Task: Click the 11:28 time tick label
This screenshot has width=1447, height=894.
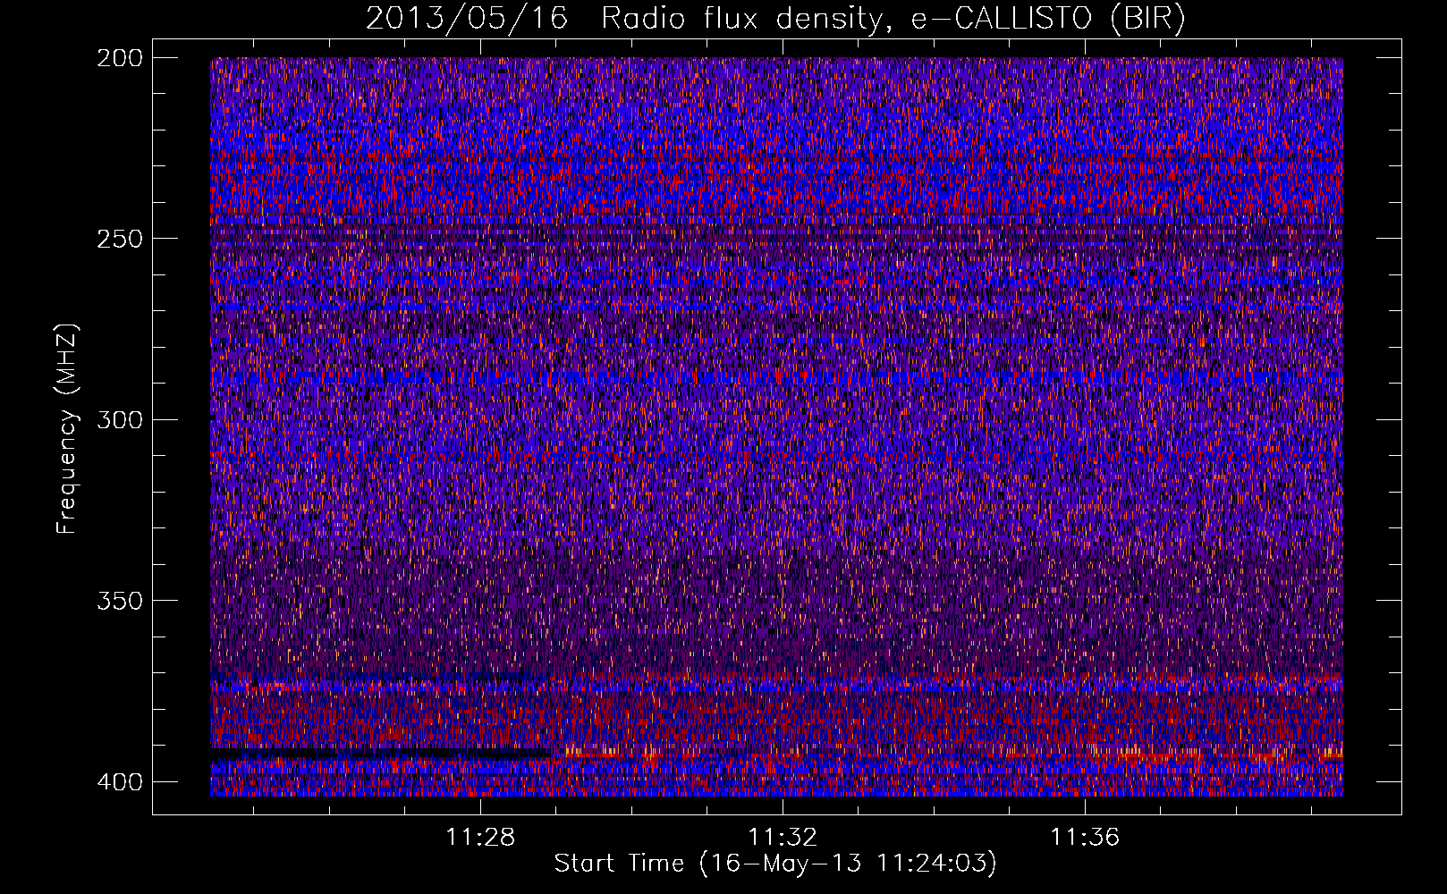Action: (481, 838)
